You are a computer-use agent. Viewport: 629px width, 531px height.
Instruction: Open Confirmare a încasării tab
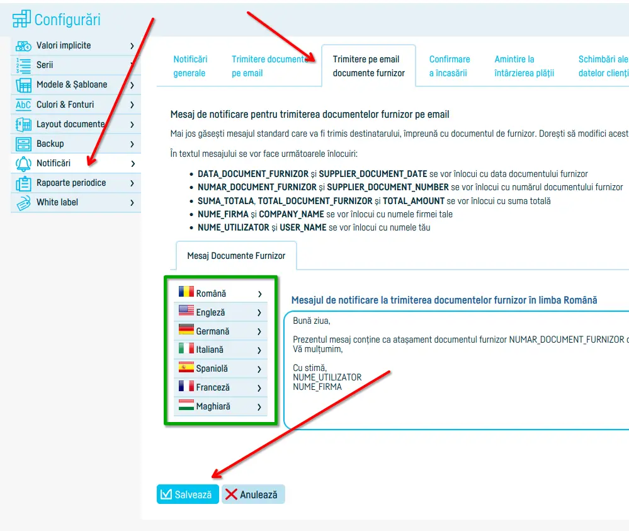pyautogui.click(x=450, y=66)
